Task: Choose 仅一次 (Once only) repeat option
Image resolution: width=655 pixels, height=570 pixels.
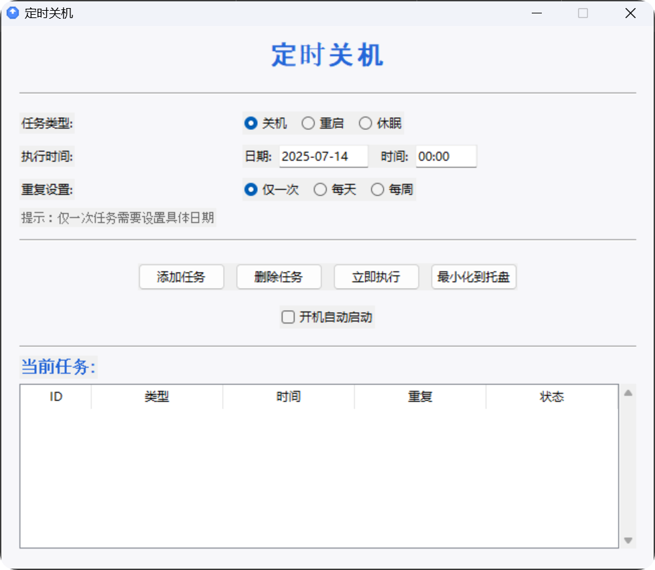Action: coord(250,190)
